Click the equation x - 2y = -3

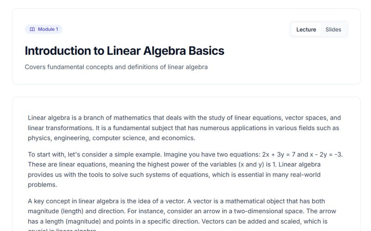pos(326,155)
